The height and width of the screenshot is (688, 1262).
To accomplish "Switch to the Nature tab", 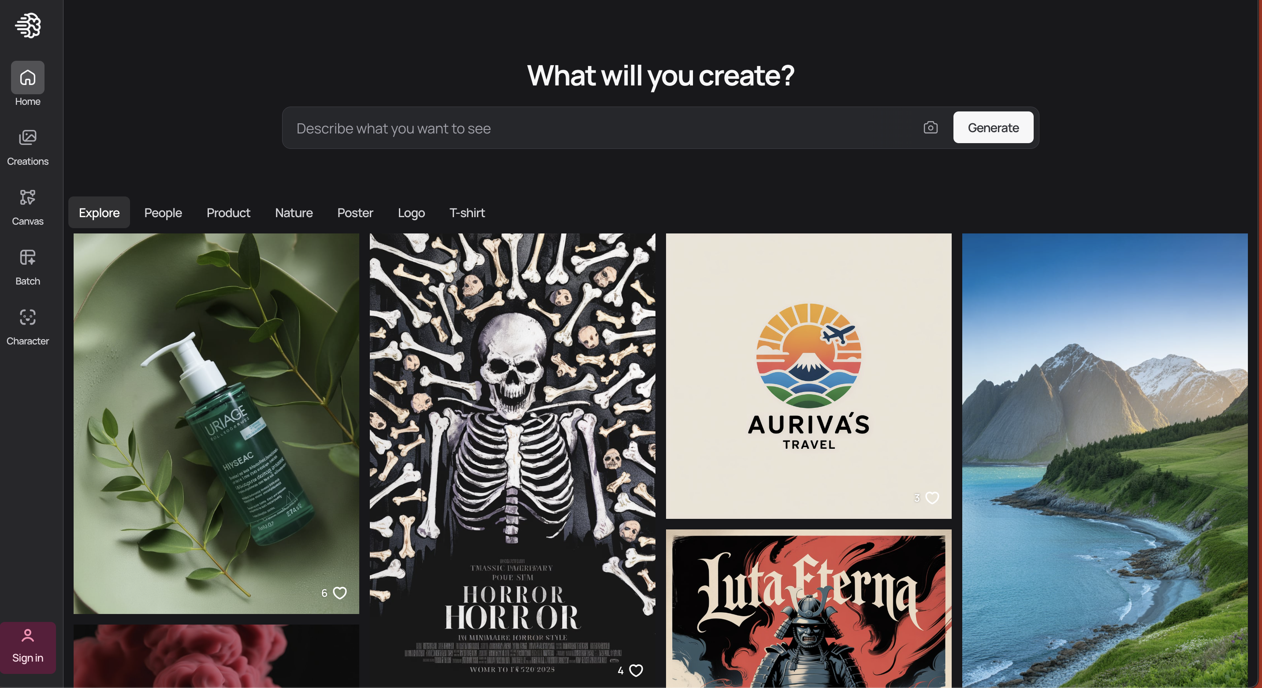I will click(x=294, y=212).
